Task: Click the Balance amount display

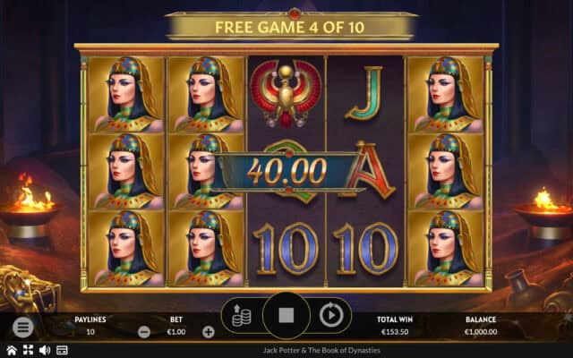Action: [x=481, y=332]
